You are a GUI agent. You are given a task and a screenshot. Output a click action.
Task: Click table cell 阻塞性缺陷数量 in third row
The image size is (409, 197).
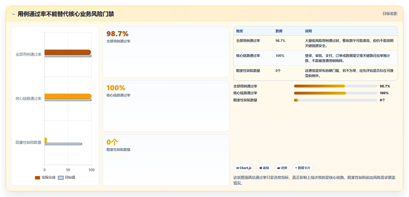coord(248,71)
